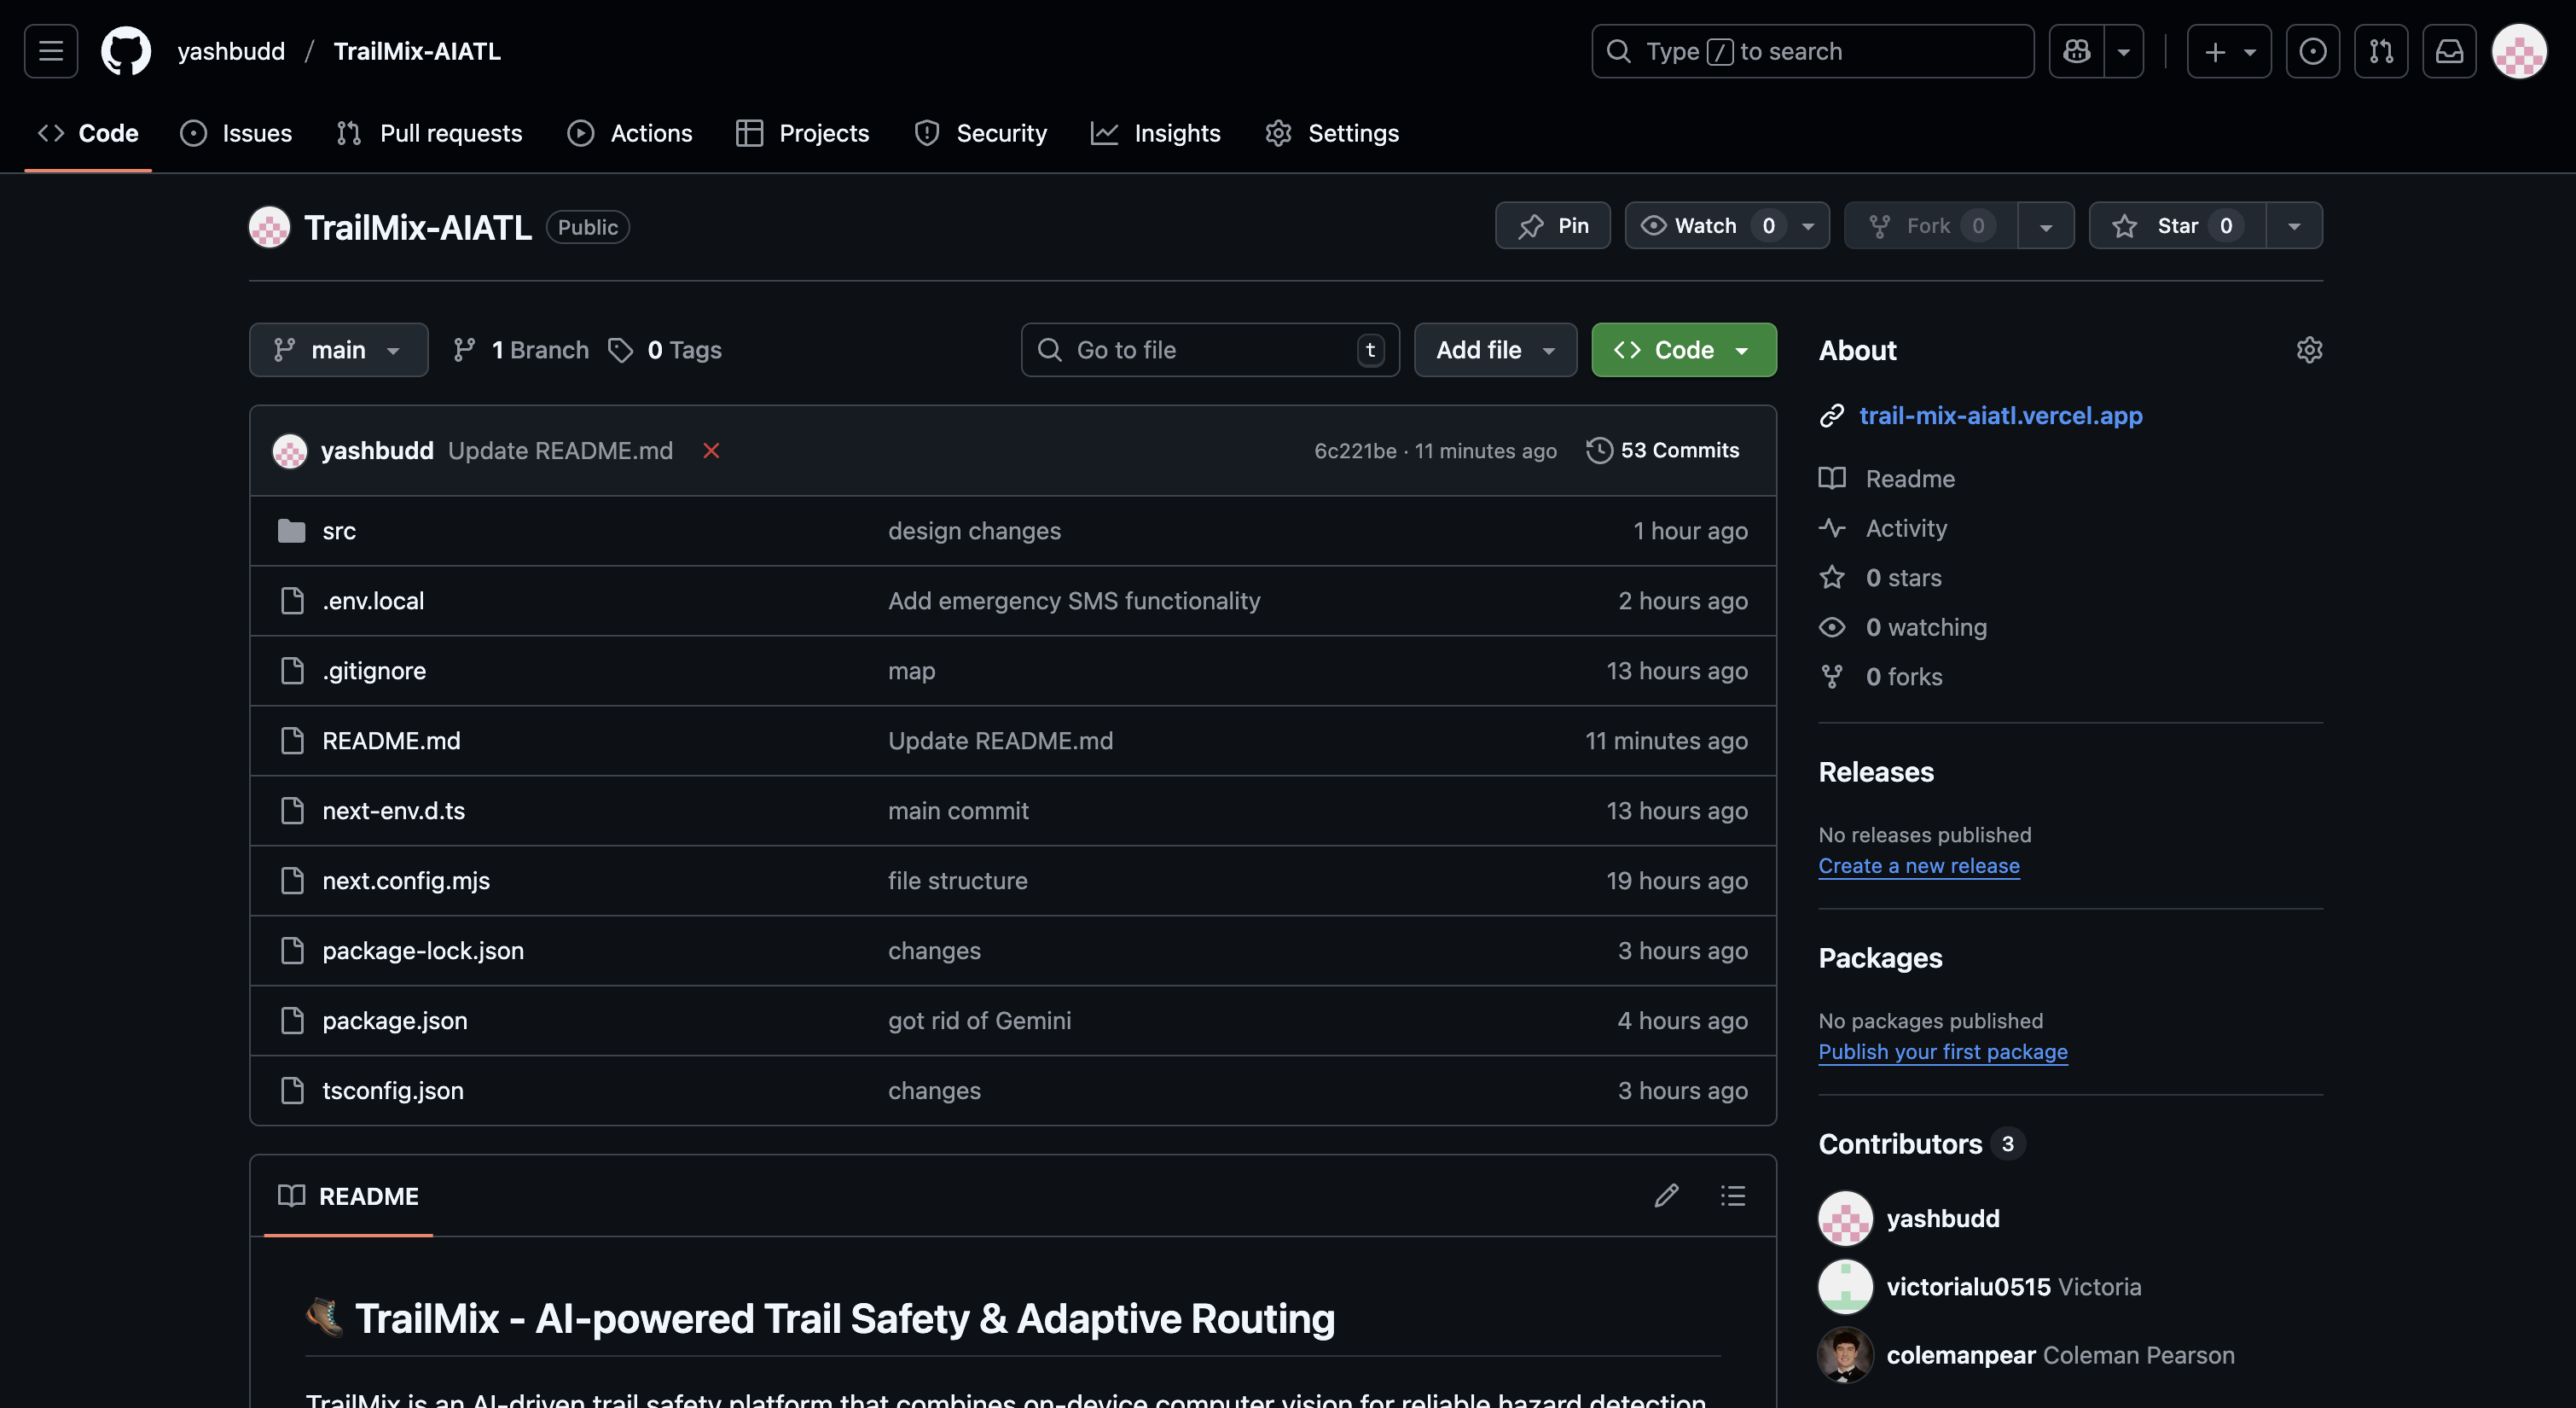The width and height of the screenshot is (2576, 1408).
Task: Click the About section settings gear
Action: (2309, 350)
